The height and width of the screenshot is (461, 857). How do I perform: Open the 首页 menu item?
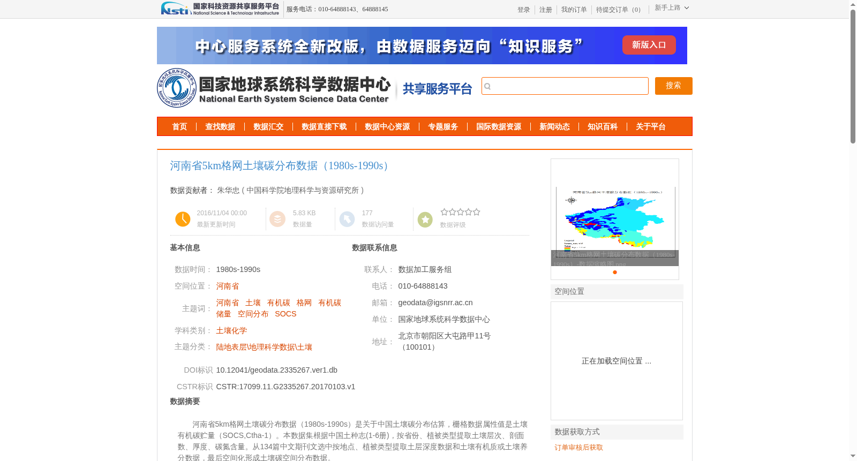(x=179, y=127)
